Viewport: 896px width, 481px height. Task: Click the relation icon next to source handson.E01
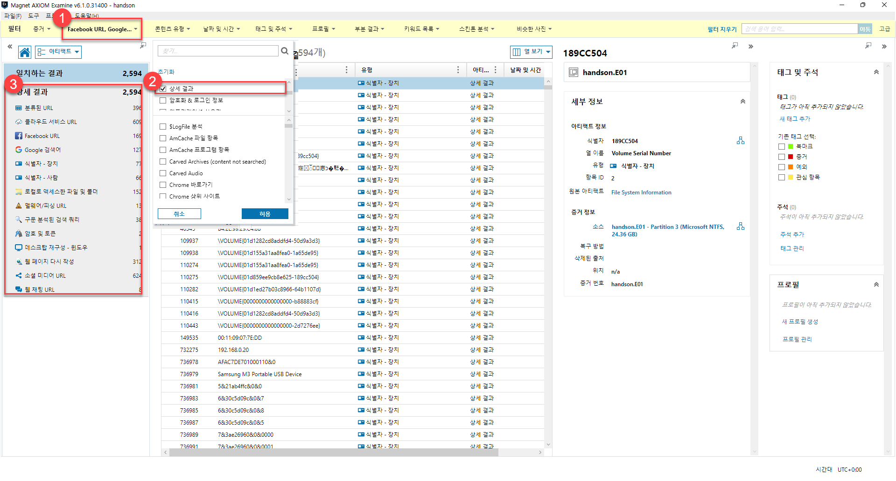[741, 227]
